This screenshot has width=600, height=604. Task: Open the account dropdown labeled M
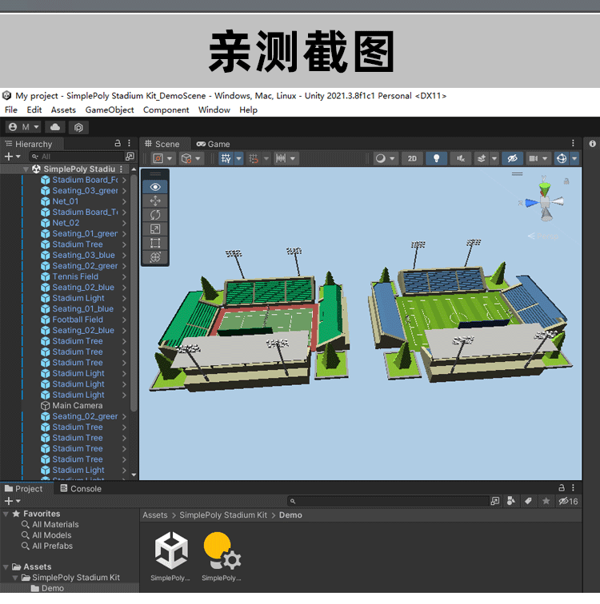click(x=22, y=127)
